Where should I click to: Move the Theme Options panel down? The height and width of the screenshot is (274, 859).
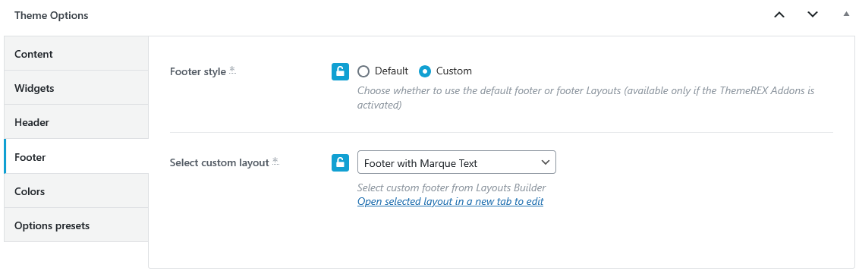tap(813, 15)
